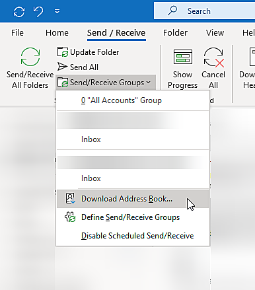Select the first Inbox menu item
255x290 pixels.
pos(133,139)
